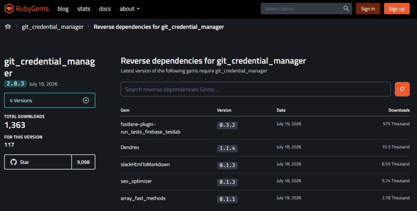Focus the Search reverse dependencies Gems field
417x211 pixels.
pyautogui.click(x=256, y=89)
